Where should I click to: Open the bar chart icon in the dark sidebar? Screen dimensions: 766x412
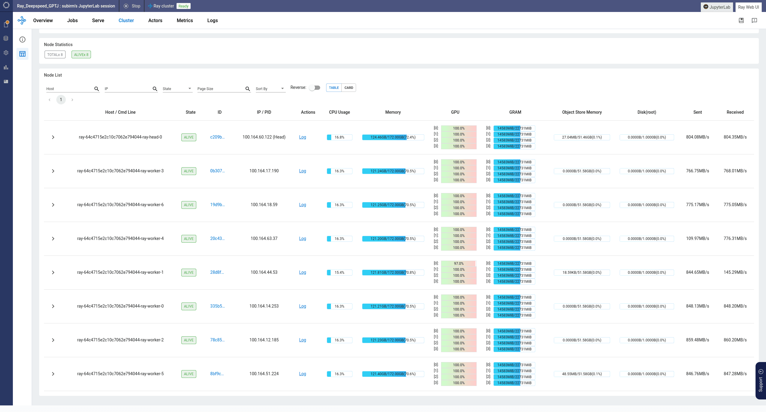tap(6, 67)
